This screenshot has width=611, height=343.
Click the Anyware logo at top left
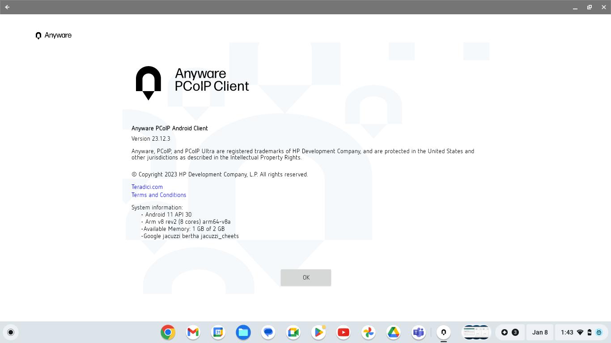coord(54,35)
